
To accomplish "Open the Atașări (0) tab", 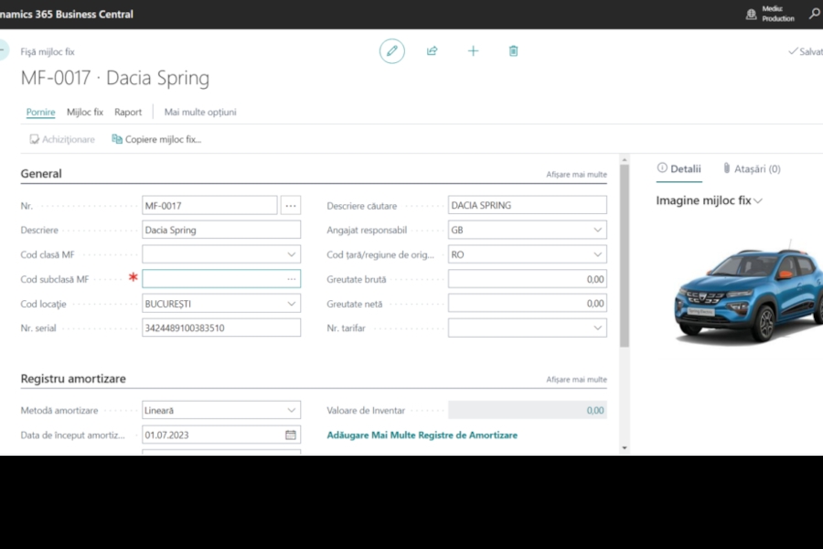I will [751, 169].
